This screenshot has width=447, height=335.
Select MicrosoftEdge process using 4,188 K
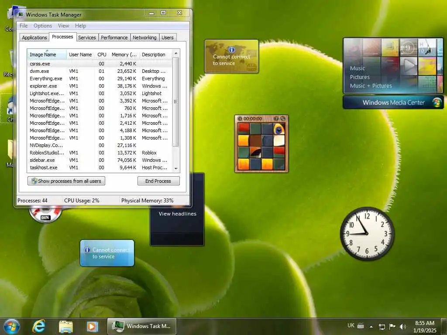(x=100, y=130)
